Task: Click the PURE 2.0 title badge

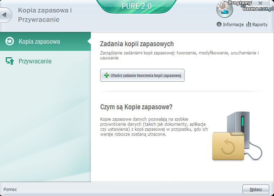Action: (137, 6)
